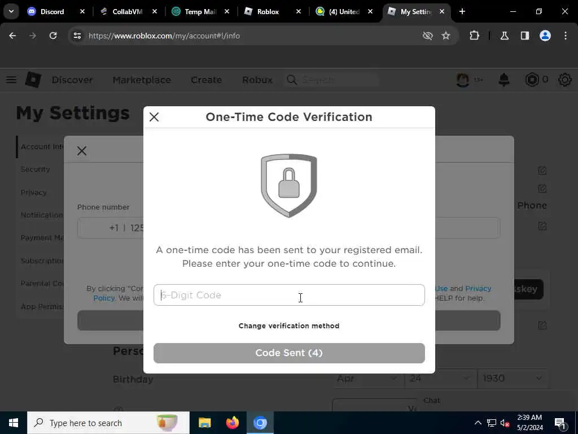Show hidden system tray icons
Screen dimensions: 578x434
478,423
